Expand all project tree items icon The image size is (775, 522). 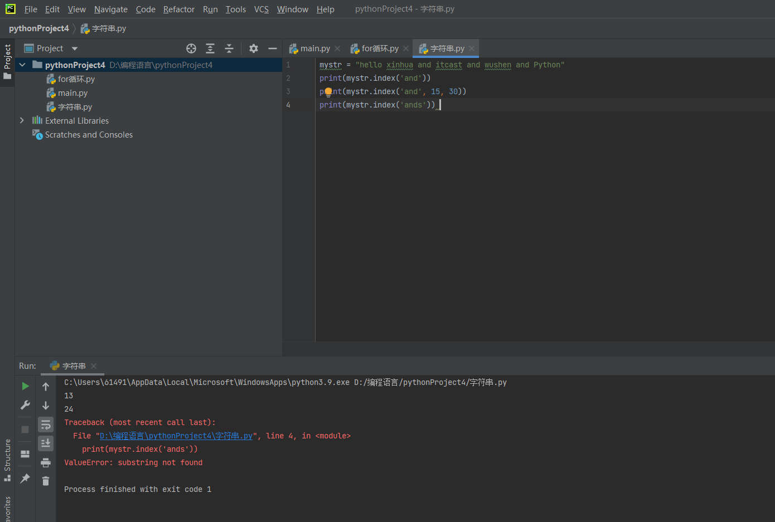[x=210, y=48]
